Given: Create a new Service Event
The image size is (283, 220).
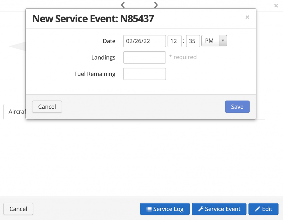Looking at the screenshot, I should tap(219, 209).
